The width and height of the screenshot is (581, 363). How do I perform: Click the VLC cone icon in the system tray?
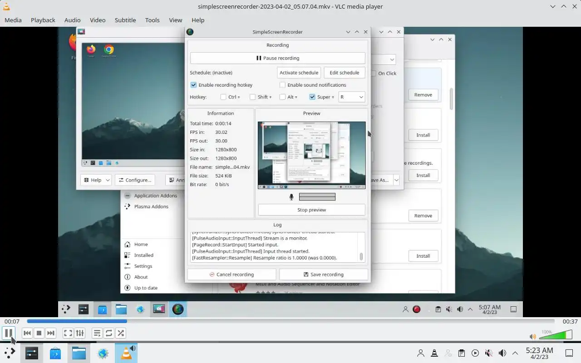[434, 353]
